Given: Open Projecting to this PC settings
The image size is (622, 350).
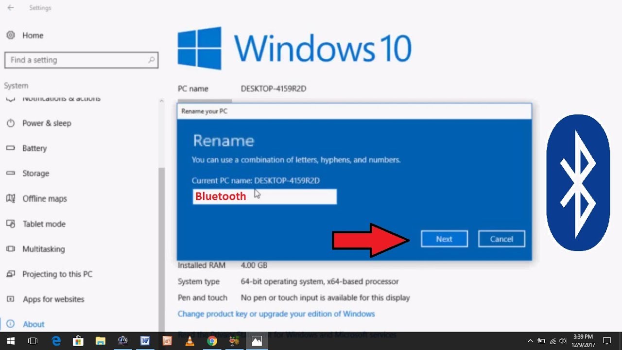Looking at the screenshot, I should pyautogui.click(x=57, y=274).
